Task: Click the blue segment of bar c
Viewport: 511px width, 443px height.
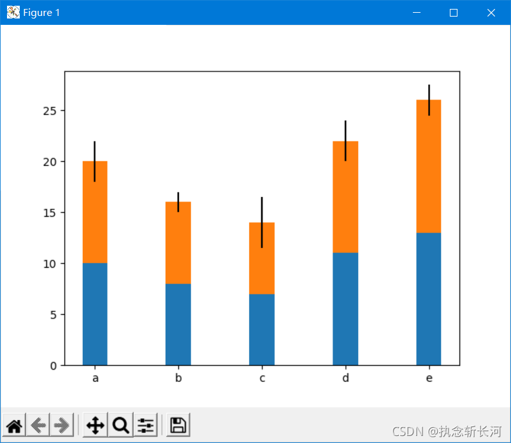Action: (262, 330)
